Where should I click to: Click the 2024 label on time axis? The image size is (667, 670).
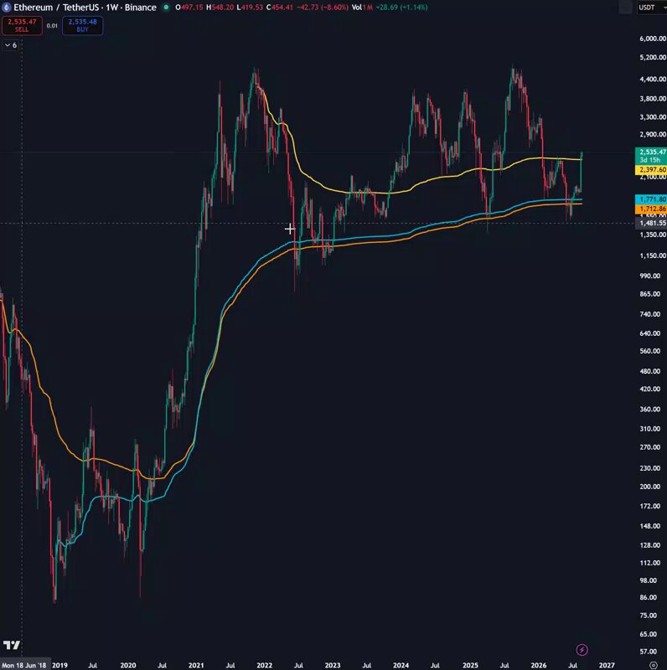click(x=401, y=665)
